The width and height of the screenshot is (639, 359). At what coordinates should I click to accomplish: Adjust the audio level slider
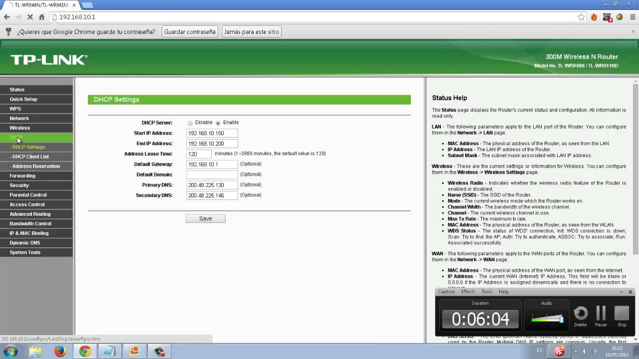coord(547,318)
